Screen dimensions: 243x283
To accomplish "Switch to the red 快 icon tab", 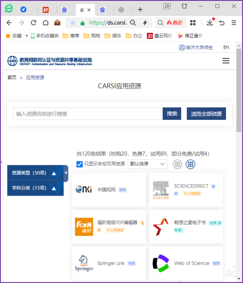I will pyautogui.click(x=46, y=10).
